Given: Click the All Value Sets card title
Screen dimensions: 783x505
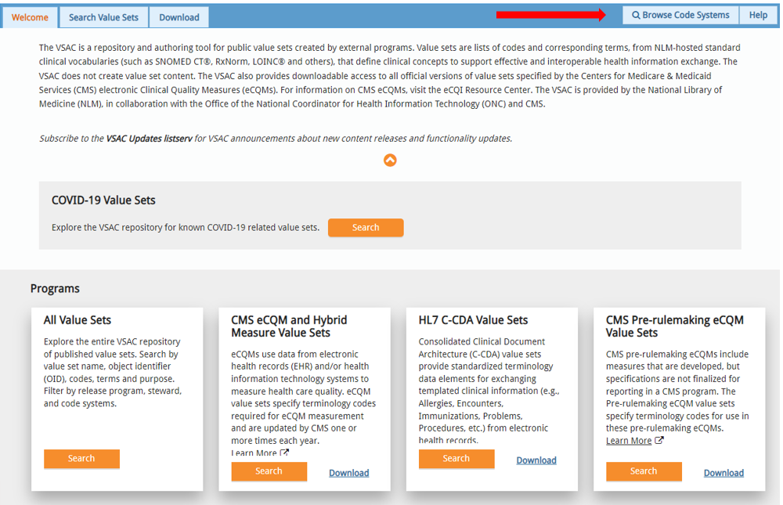Looking at the screenshot, I should (78, 320).
